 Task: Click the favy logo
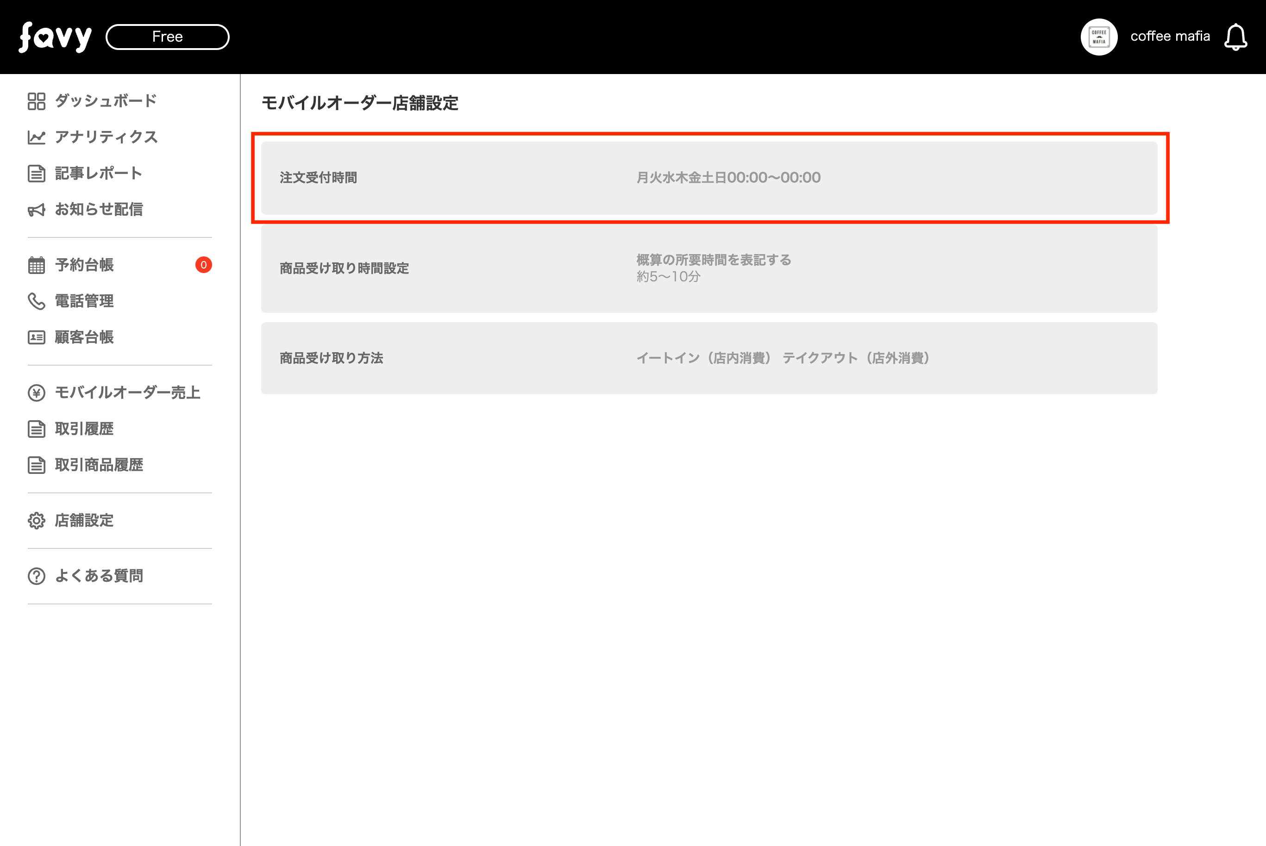point(55,37)
